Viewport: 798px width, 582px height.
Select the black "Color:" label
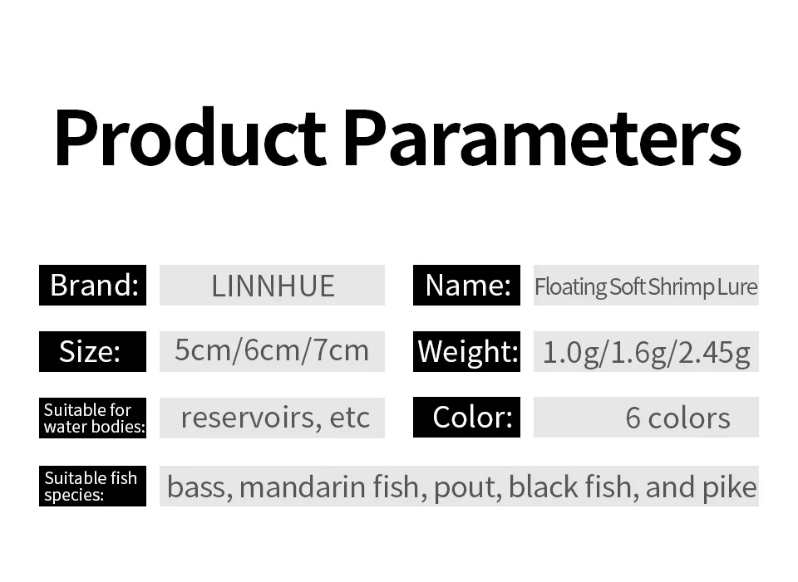[466, 418]
